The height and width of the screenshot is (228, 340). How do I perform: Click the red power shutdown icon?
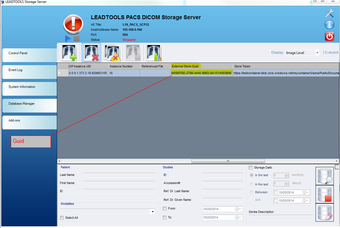click(x=329, y=36)
